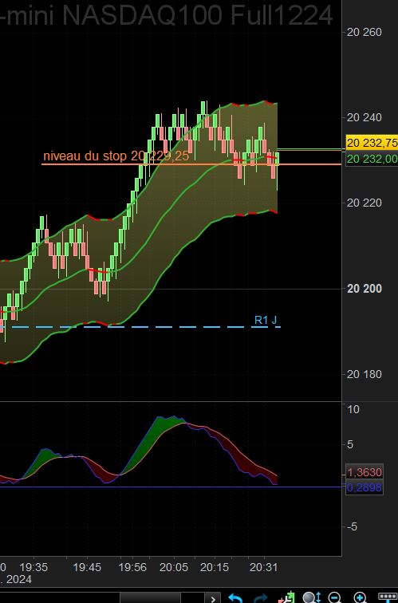Click the 20 180 price axis label

coord(365,374)
